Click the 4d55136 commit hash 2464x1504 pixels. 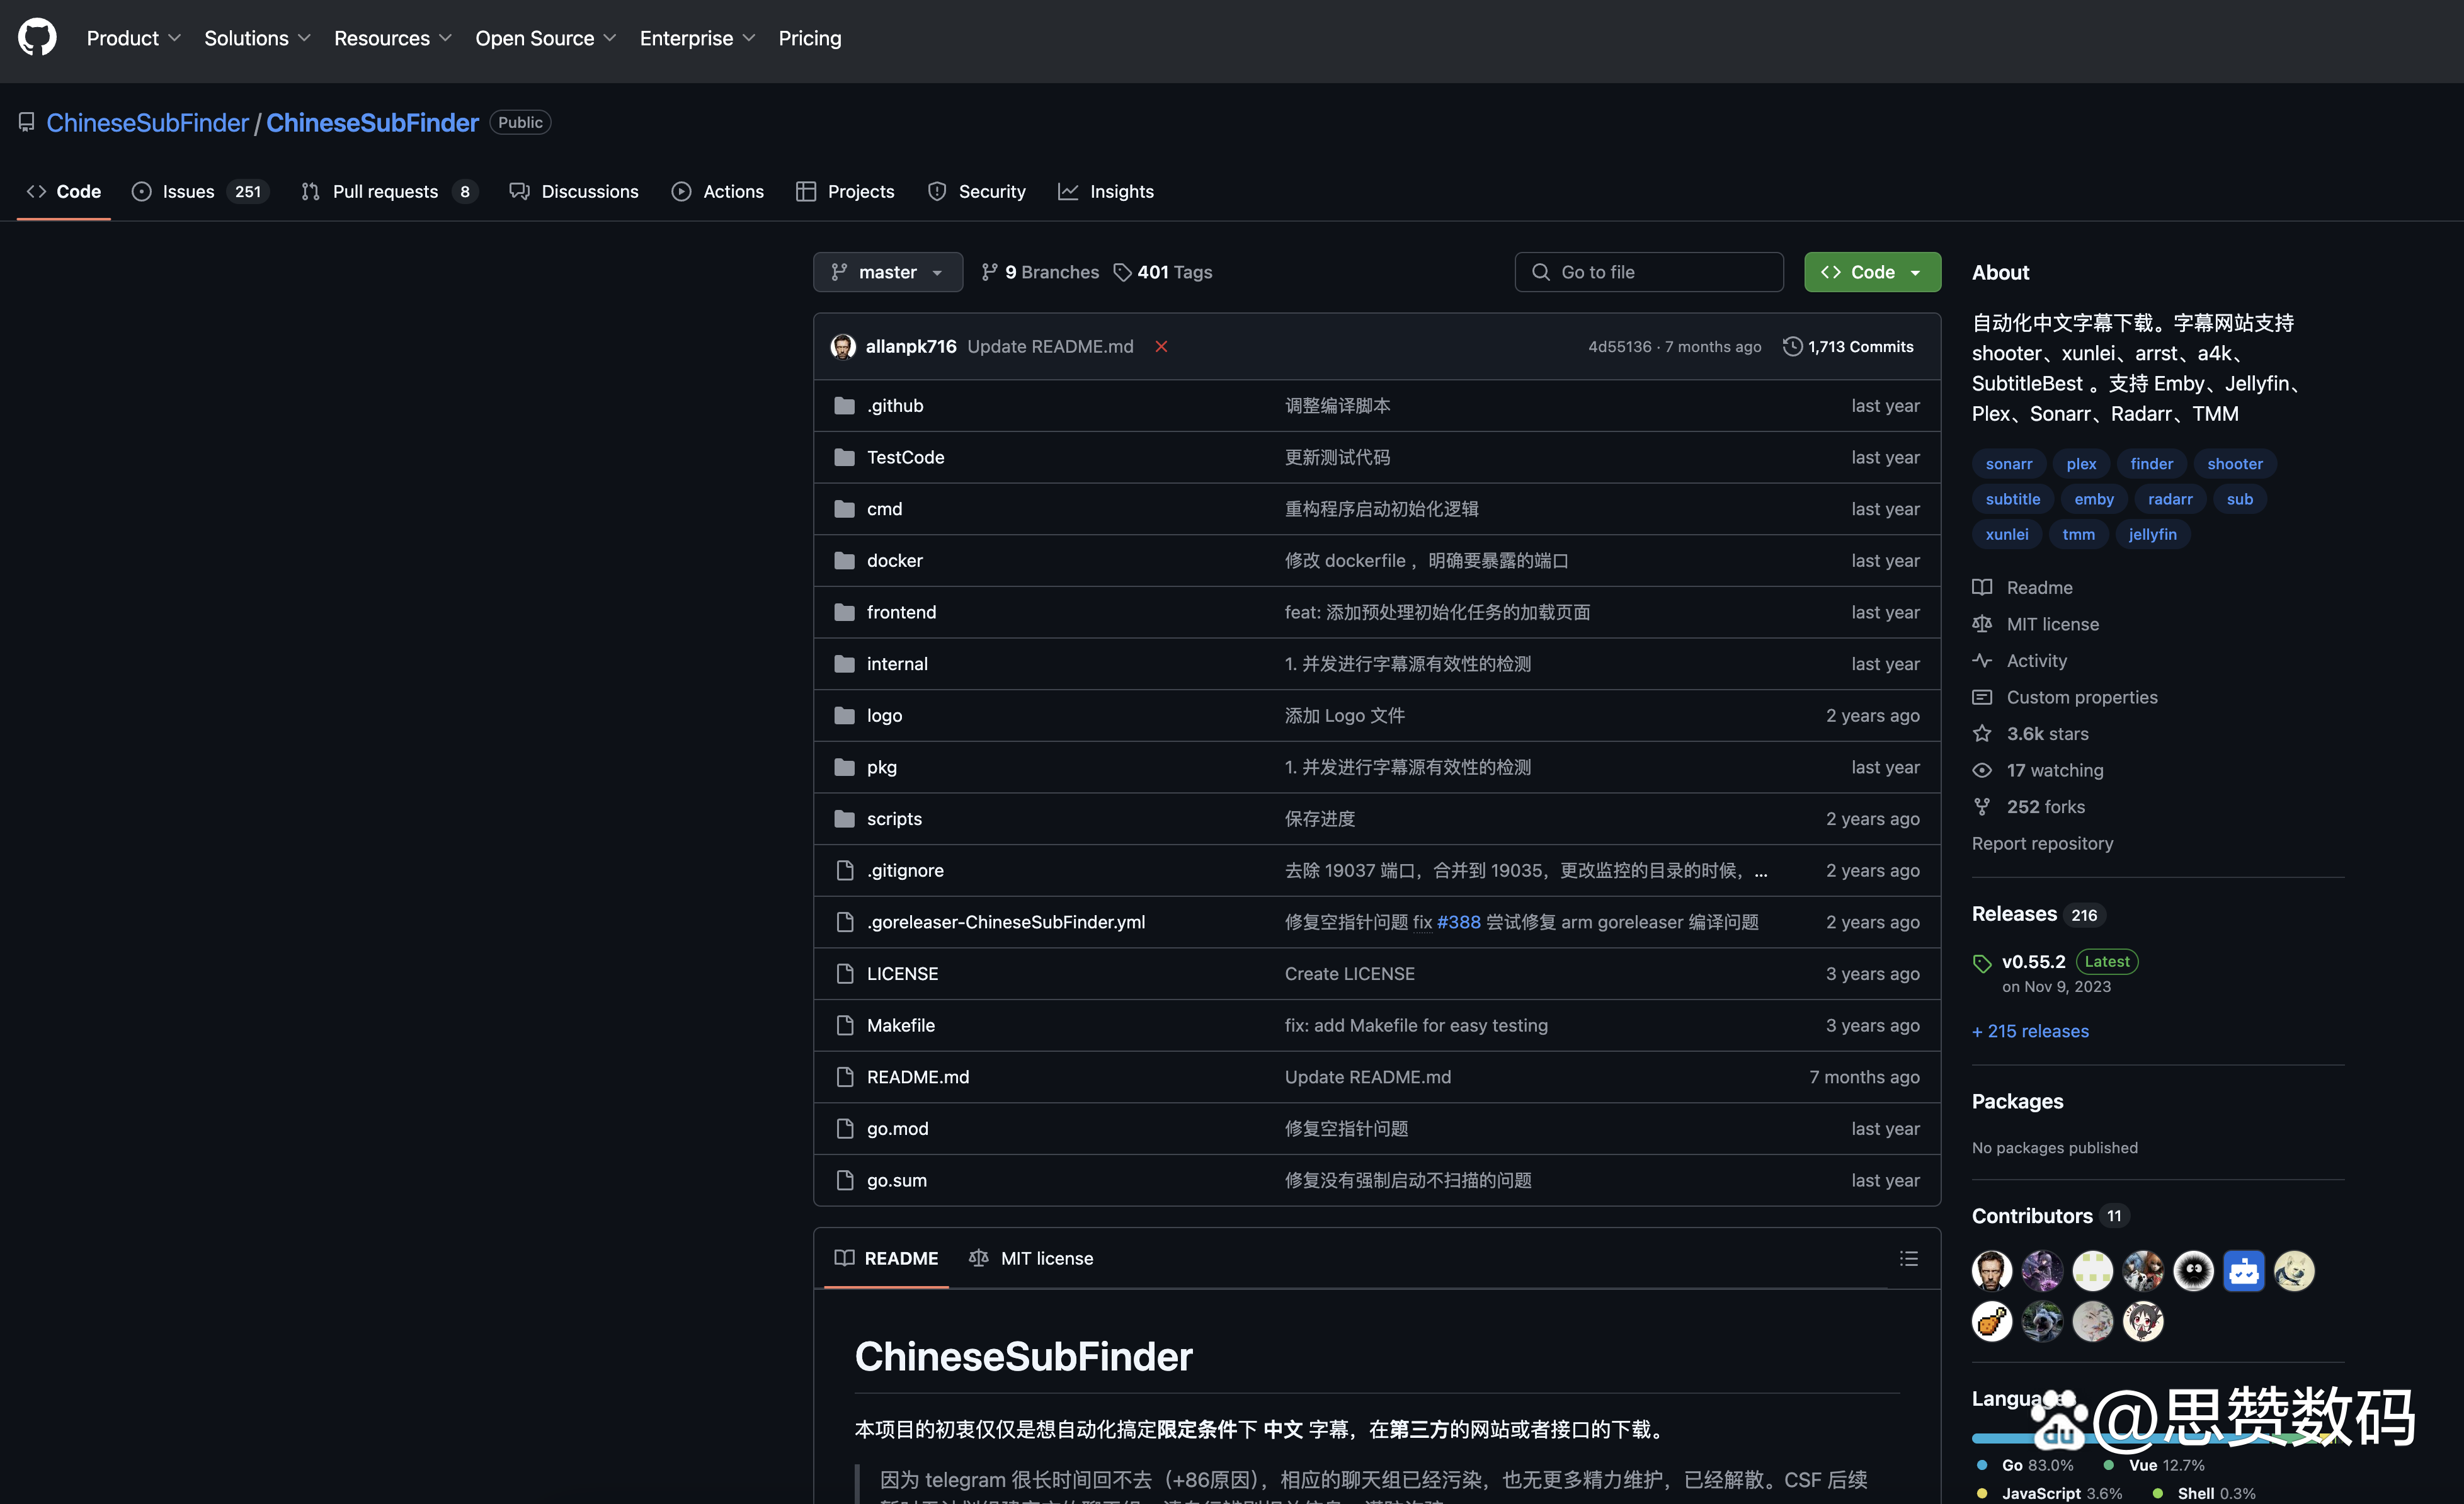[1619, 347]
